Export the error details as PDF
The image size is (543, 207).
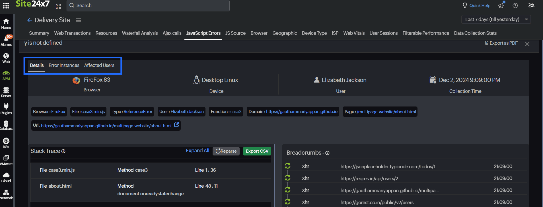pyautogui.click(x=501, y=43)
